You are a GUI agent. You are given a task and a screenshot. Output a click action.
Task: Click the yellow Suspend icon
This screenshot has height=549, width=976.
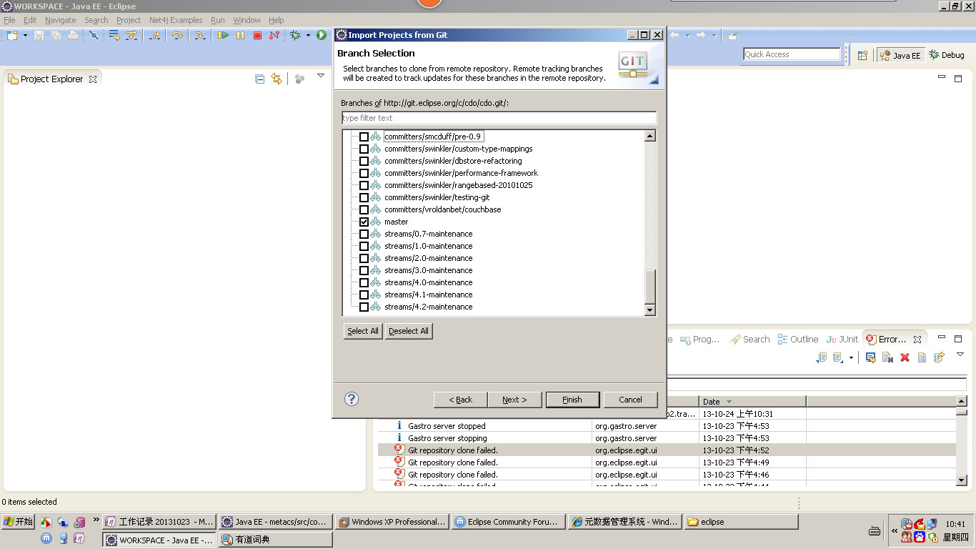click(240, 35)
